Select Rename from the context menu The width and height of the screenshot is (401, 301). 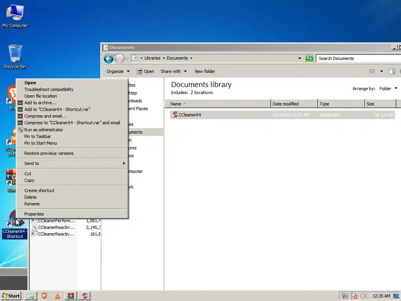72,204
